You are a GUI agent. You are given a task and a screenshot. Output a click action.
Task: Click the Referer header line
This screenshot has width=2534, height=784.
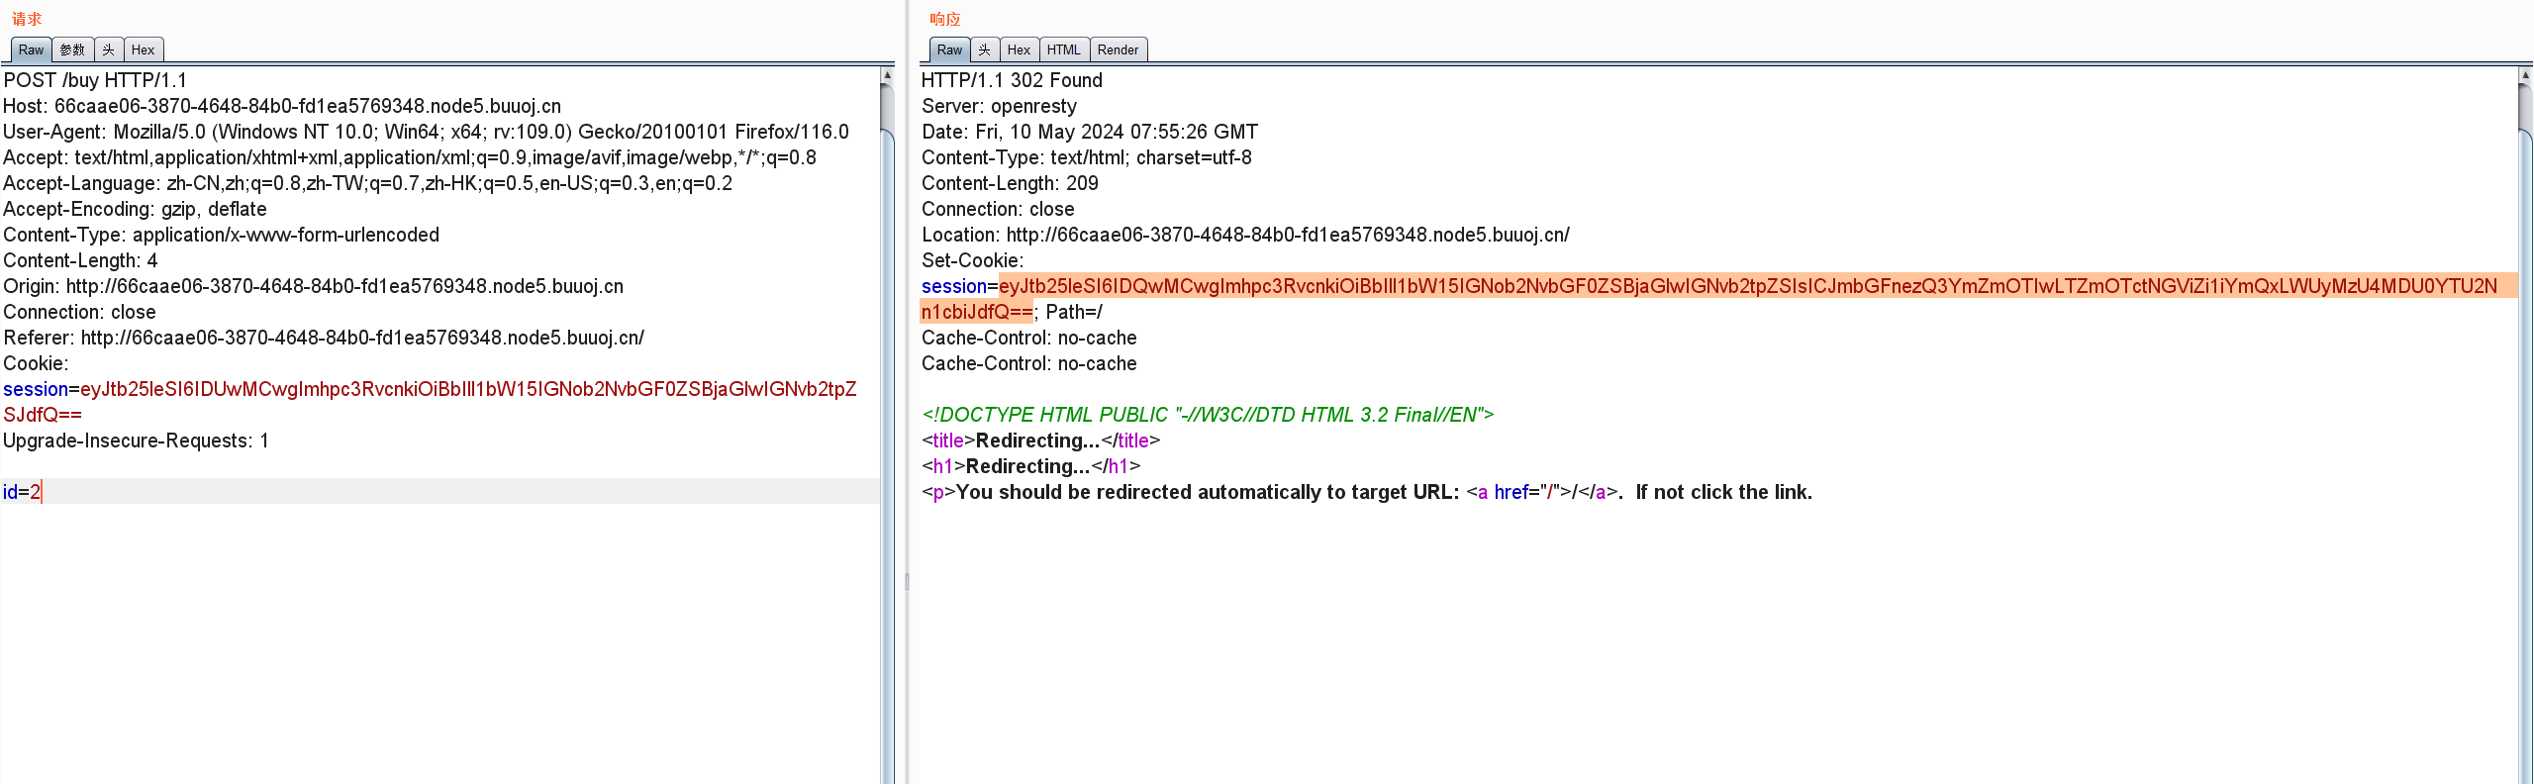[324, 338]
